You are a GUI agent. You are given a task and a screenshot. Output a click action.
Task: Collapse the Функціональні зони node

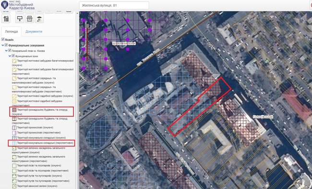(10, 56)
